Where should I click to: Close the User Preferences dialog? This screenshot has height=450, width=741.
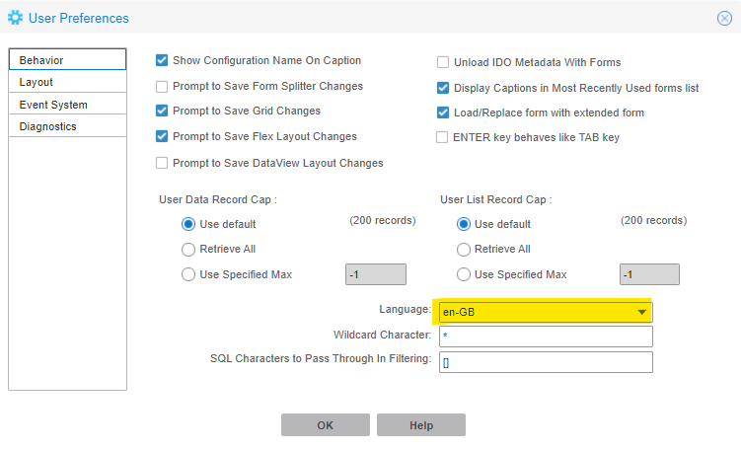click(x=724, y=18)
